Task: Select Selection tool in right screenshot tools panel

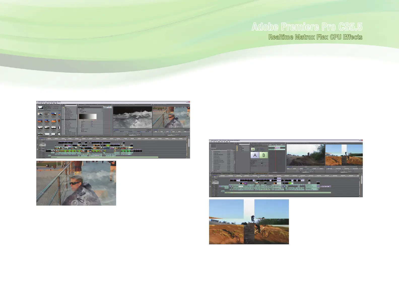Action: click(210, 175)
